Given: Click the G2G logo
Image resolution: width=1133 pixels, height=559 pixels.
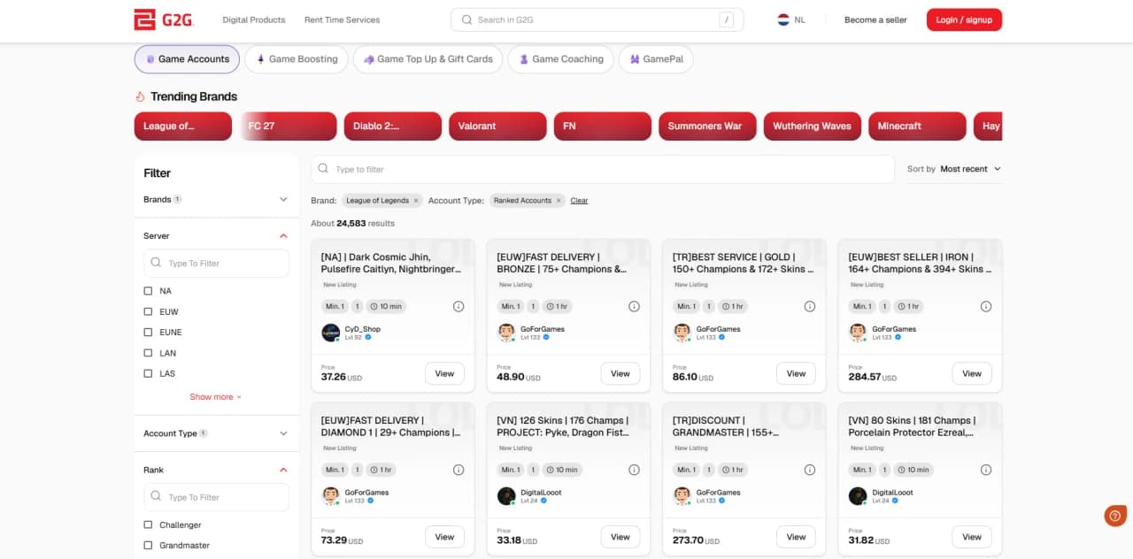Looking at the screenshot, I should pos(164,19).
